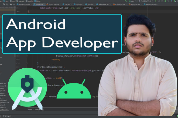This screenshot has height=118, width=178.
Task: Open the activity_otp.xml tab
Action: coord(53,4)
